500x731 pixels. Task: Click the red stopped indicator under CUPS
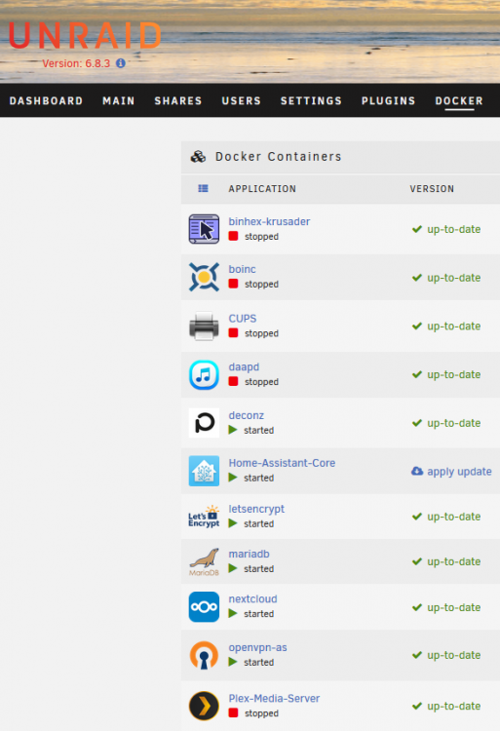coord(234,333)
